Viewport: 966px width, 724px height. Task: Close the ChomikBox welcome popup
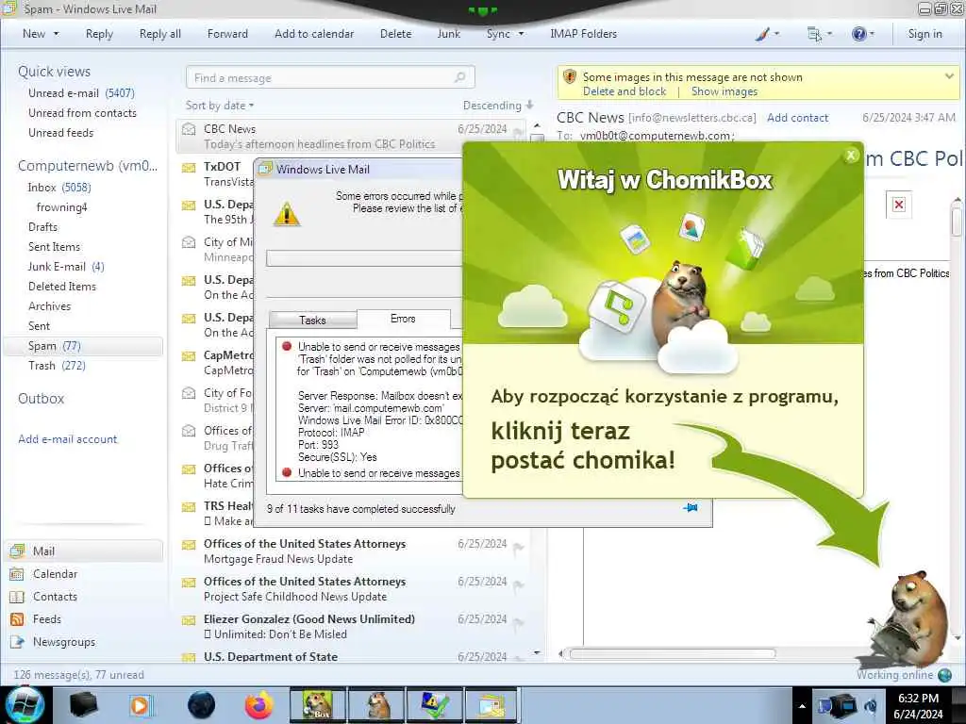coord(851,156)
